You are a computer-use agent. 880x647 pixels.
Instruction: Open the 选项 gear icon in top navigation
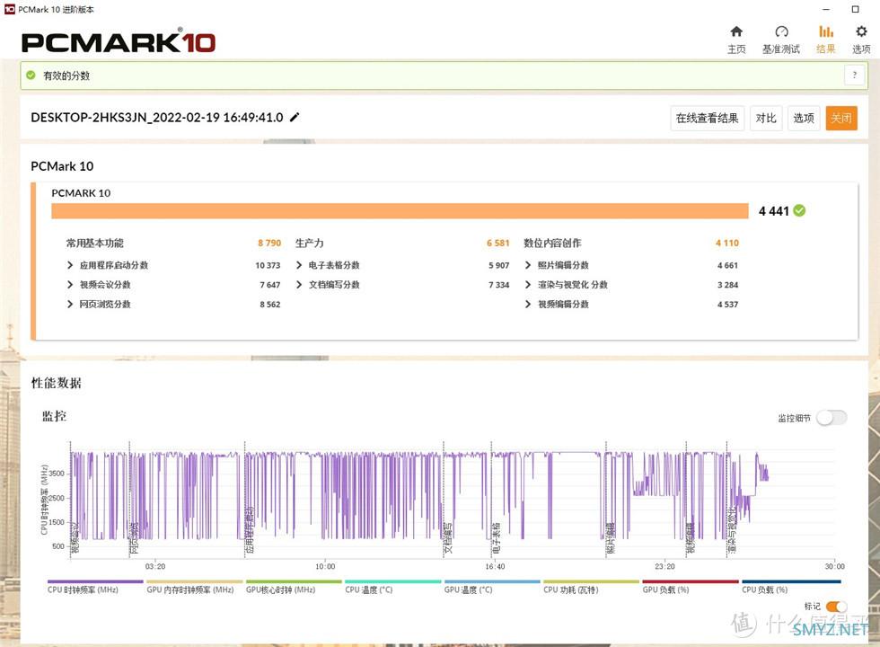point(861,31)
